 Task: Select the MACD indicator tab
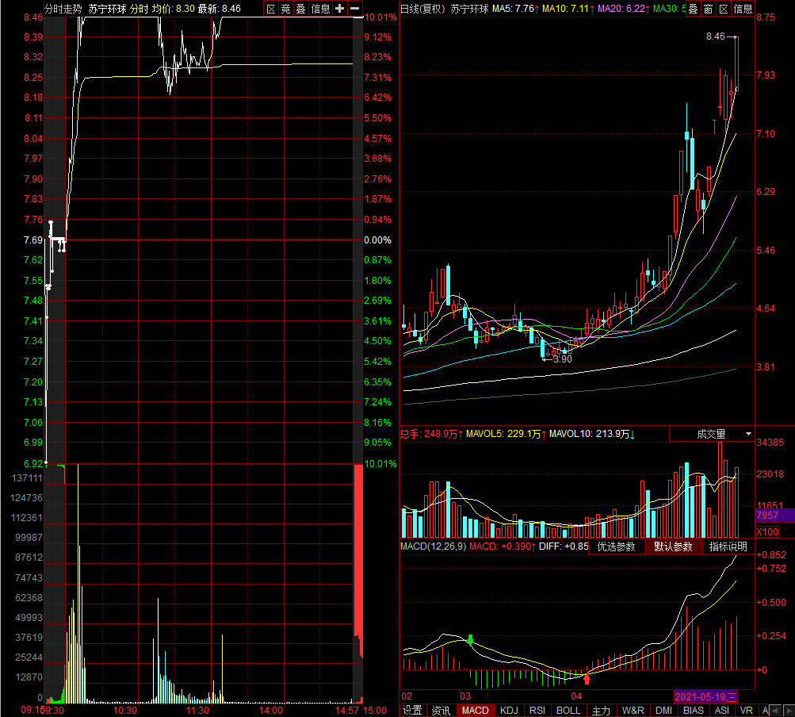click(x=475, y=711)
